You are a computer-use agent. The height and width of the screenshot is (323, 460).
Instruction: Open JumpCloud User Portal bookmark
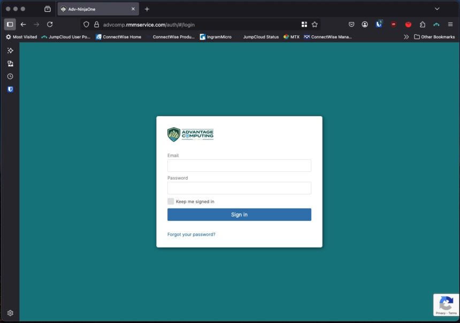click(66, 37)
